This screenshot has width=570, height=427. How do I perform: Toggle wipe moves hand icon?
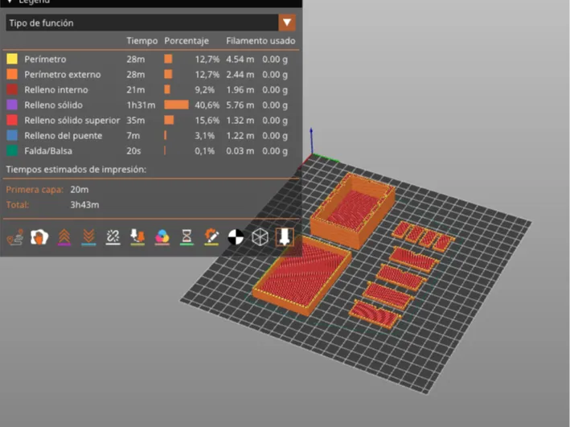click(x=39, y=237)
